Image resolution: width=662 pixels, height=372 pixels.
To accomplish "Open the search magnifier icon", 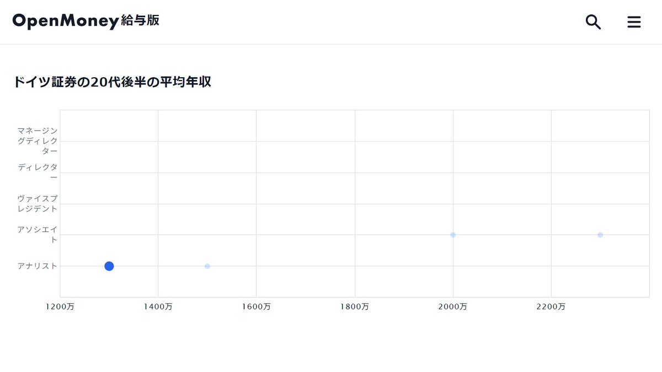I will tap(593, 22).
